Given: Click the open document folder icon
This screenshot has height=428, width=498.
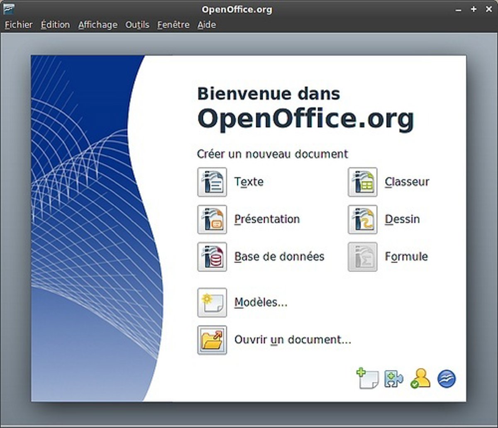Looking at the screenshot, I should pos(212,340).
